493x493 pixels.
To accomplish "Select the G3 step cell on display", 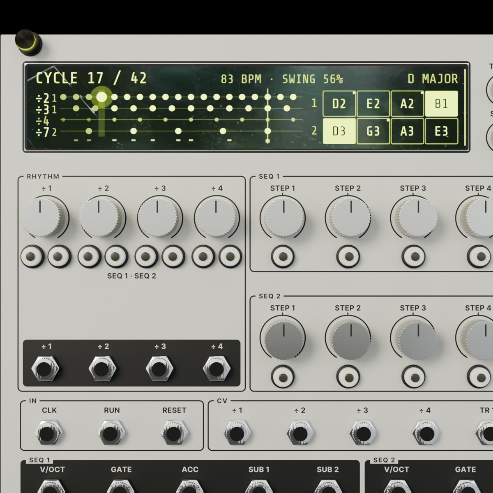I will [373, 131].
